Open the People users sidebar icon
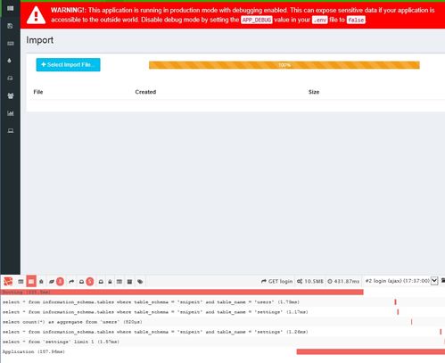The width and height of the screenshot is (445, 363). pos(11,95)
